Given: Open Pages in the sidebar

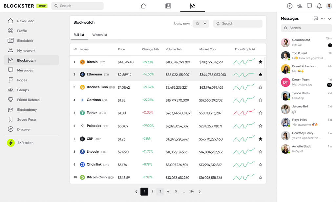Looking at the screenshot, I should pos(31,80).
